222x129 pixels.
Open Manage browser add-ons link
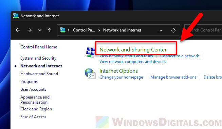(173, 77)
